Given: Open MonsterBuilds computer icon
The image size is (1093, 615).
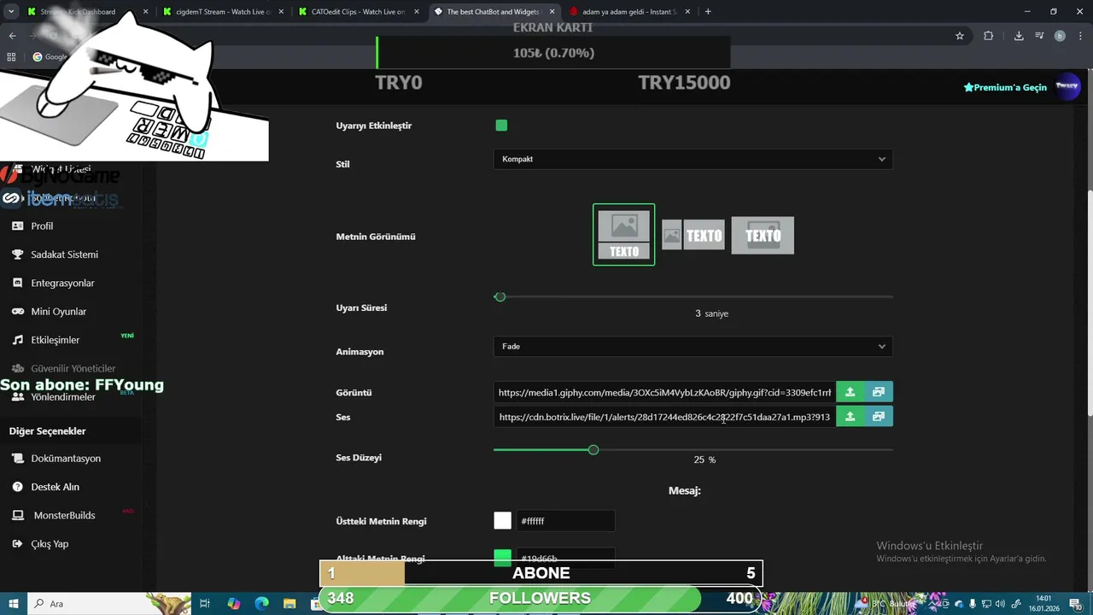Looking at the screenshot, I should click(x=17, y=515).
